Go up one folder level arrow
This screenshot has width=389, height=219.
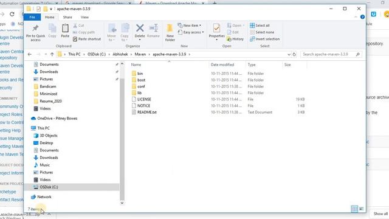click(x=52, y=54)
